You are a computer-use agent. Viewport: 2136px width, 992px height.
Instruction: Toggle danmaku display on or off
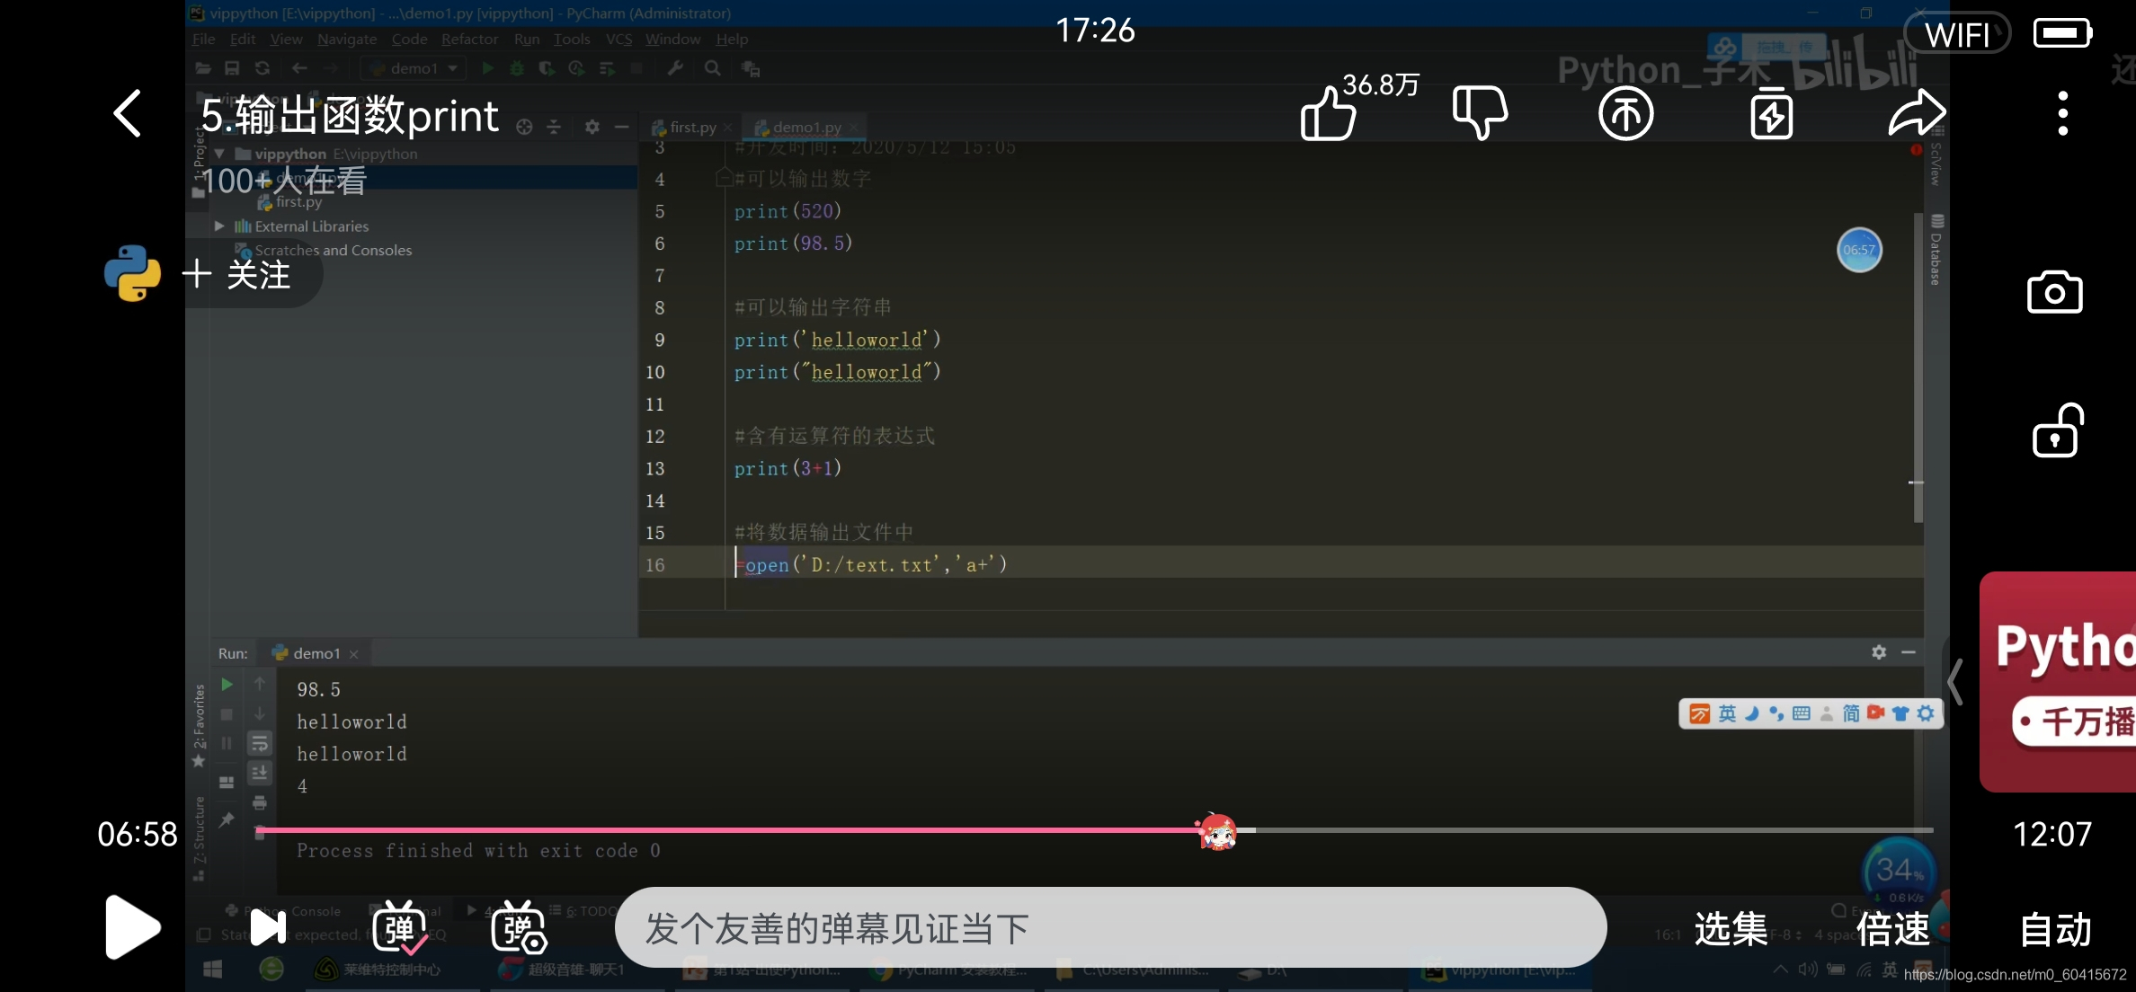pos(399,927)
